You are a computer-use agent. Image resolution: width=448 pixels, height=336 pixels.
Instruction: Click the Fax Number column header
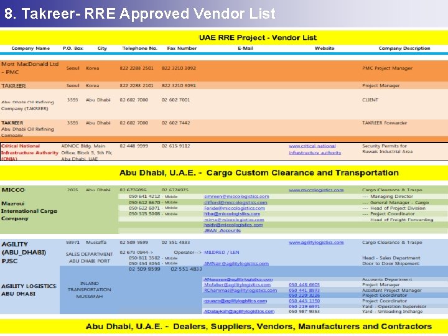182,49
